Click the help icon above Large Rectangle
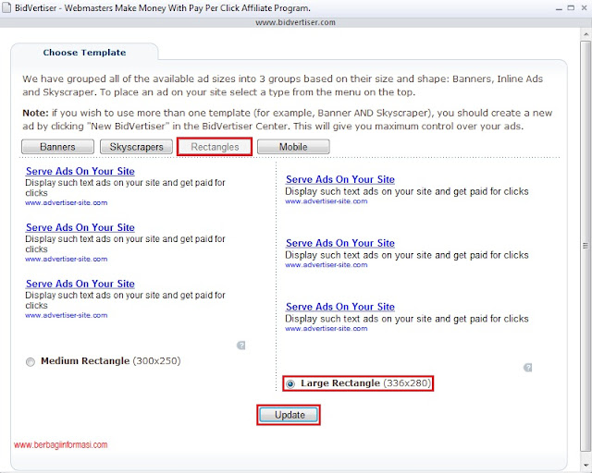Screen dimensions: 592x473 (x=528, y=368)
